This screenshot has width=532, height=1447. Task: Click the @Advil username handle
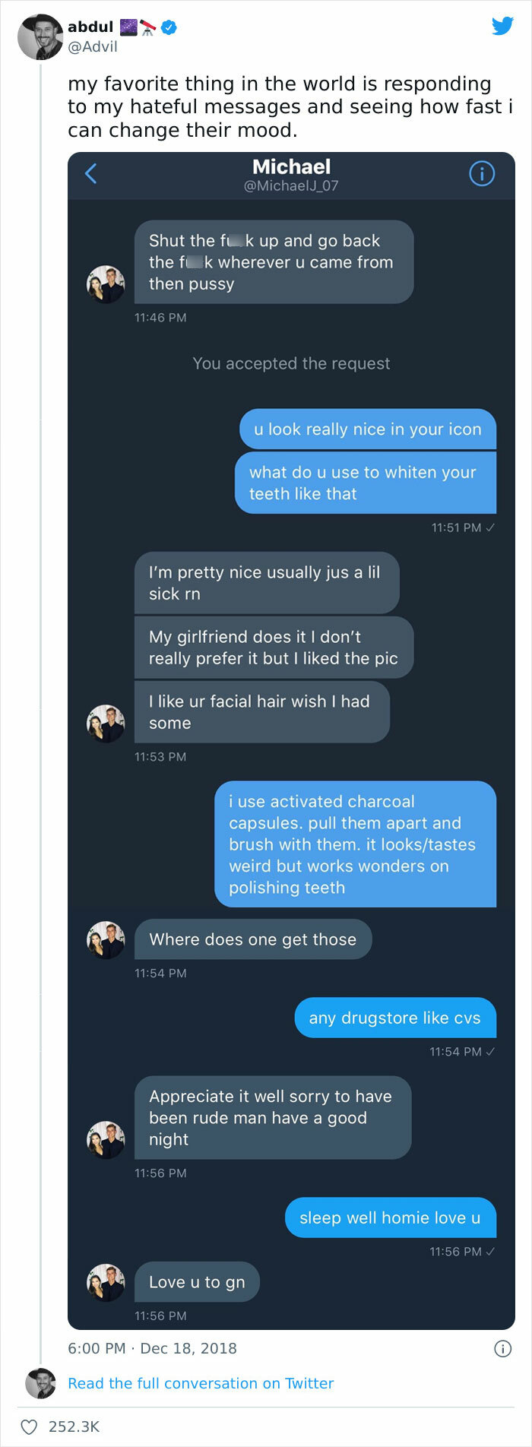click(91, 46)
